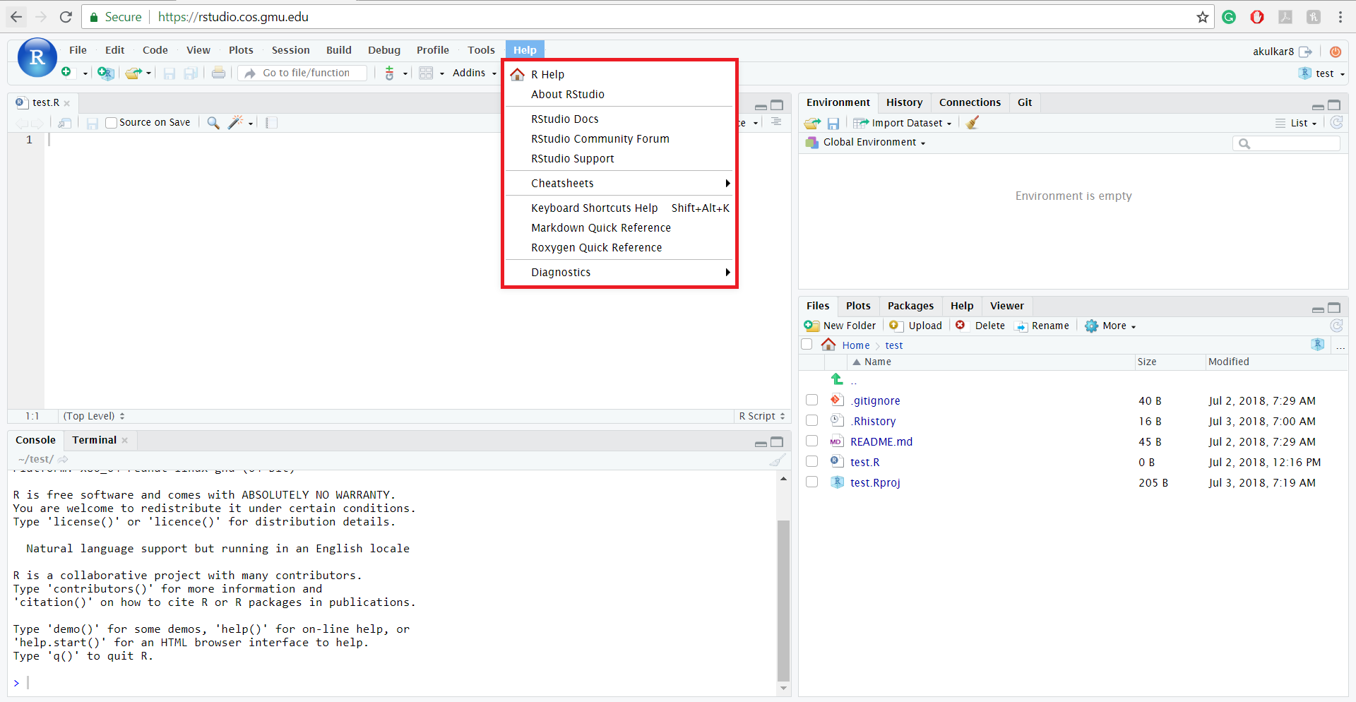Expand the Cheatsheets submenu
The width and height of the screenshot is (1356, 702).
click(619, 184)
